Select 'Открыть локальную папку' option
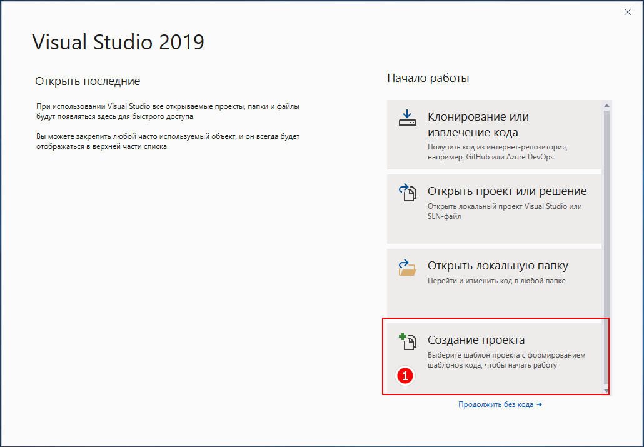Screen dimensions: 644x447 pyautogui.click(x=494, y=283)
